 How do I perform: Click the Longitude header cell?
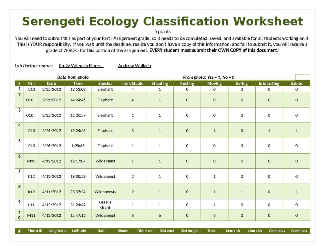[57, 231]
